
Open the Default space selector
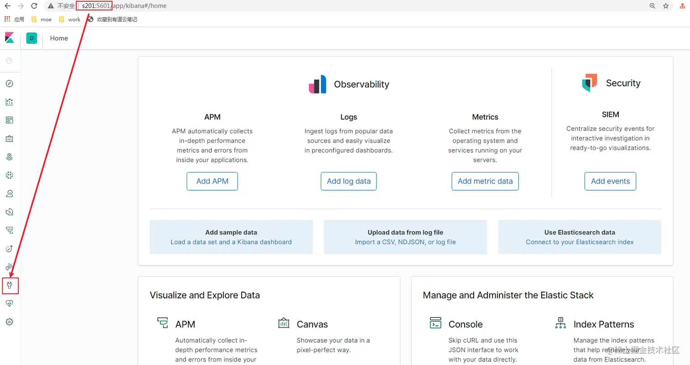tap(31, 38)
